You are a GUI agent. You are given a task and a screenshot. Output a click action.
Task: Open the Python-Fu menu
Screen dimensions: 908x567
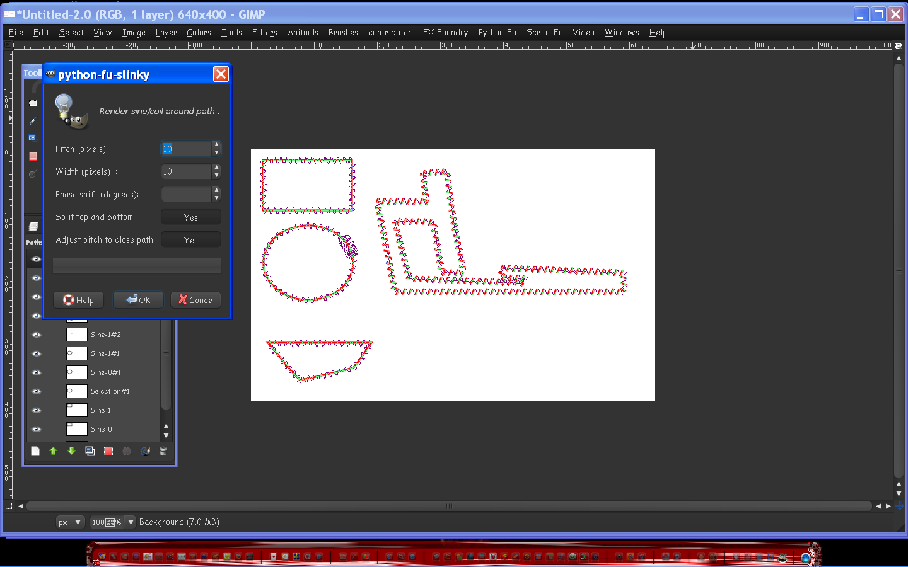pyautogui.click(x=497, y=32)
